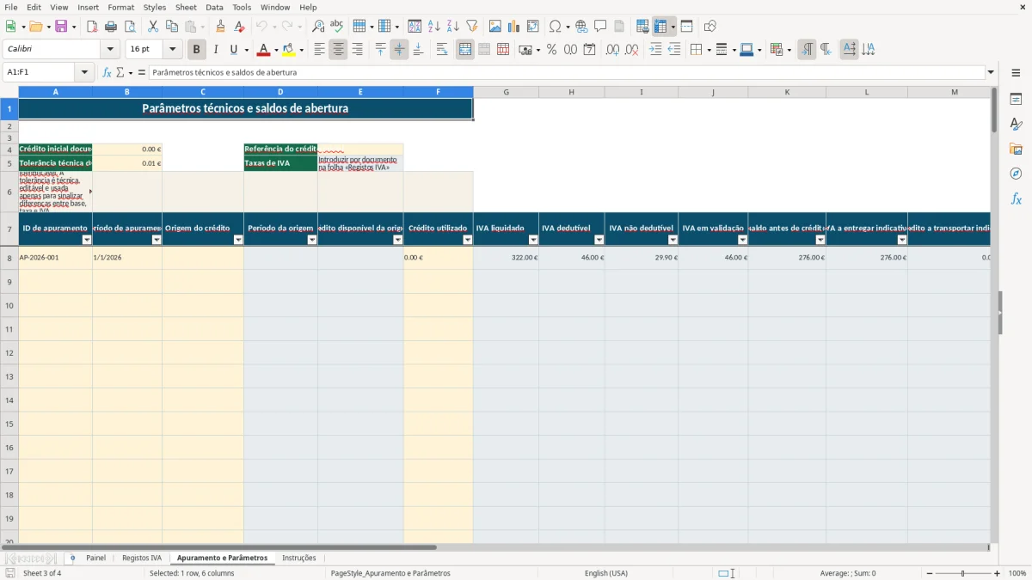The image size is (1032, 580).
Task: Sort ascending the selected column
Action: pyautogui.click(x=433, y=27)
